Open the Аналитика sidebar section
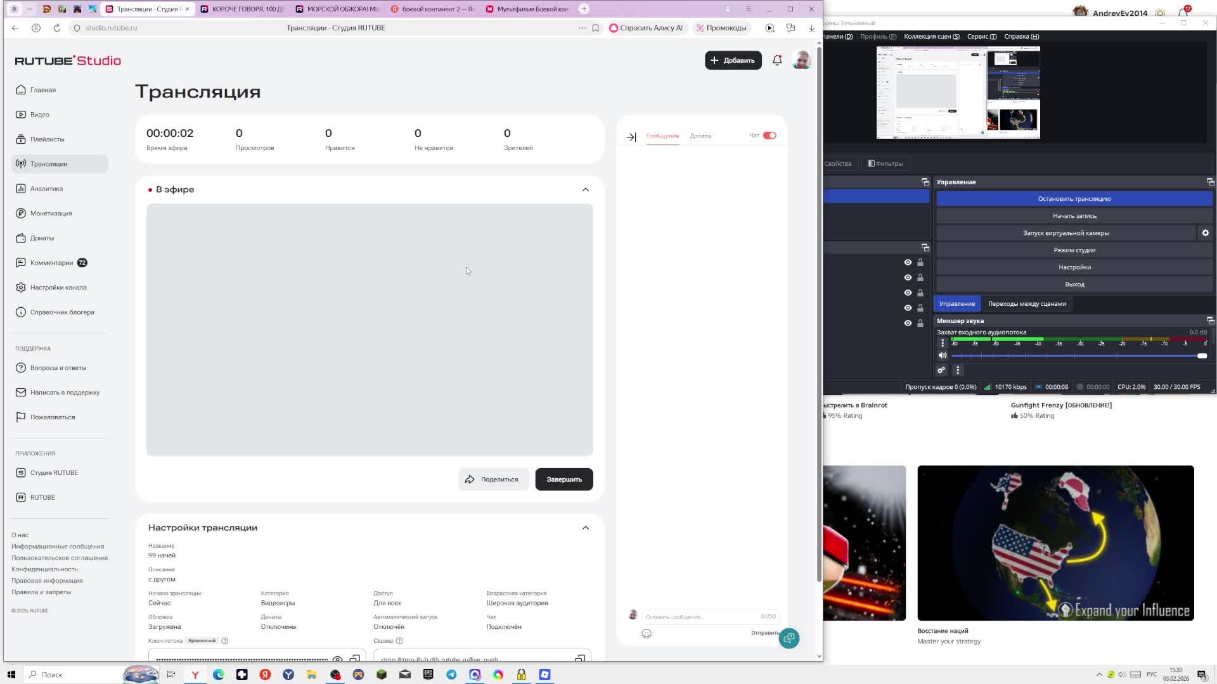The width and height of the screenshot is (1217, 684). [46, 189]
